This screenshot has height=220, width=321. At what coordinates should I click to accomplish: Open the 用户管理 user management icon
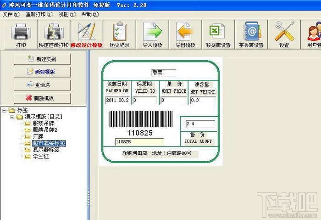coord(311,34)
